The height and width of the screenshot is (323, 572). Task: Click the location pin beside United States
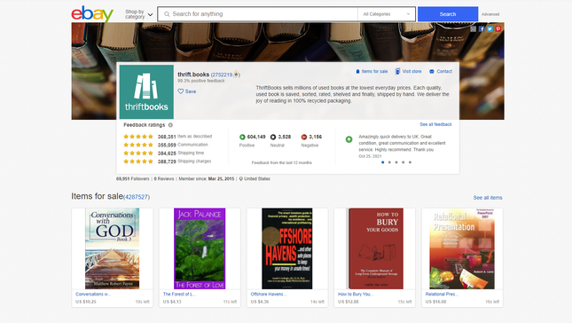(x=240, y=179)
